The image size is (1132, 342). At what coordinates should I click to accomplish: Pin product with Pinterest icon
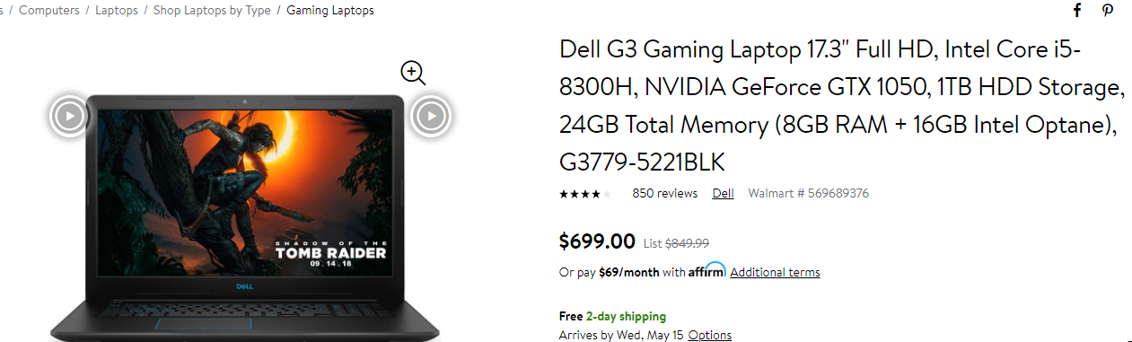click(1109, 11)
